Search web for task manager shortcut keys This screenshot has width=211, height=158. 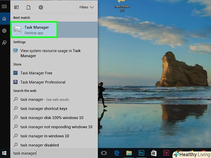coord(44,109)
